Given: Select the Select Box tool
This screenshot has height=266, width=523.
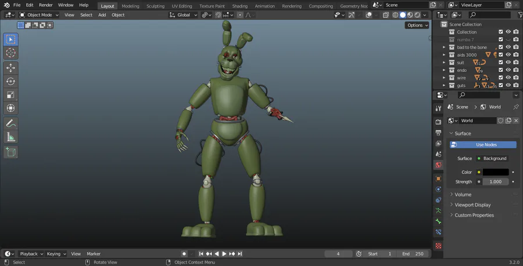Looking at the screenshot, I should tap(10, 39).
